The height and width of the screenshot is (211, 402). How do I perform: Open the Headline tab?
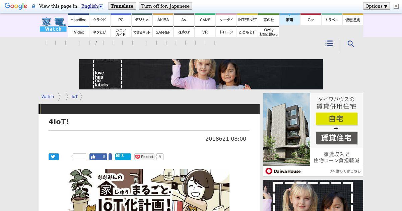pos(78,19)
